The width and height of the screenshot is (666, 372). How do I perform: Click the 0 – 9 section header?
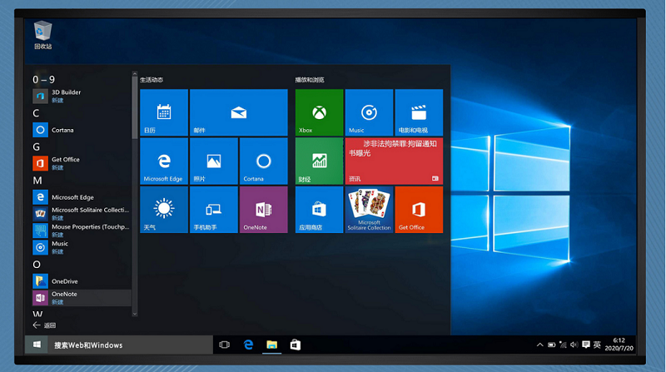pos(44,79)
